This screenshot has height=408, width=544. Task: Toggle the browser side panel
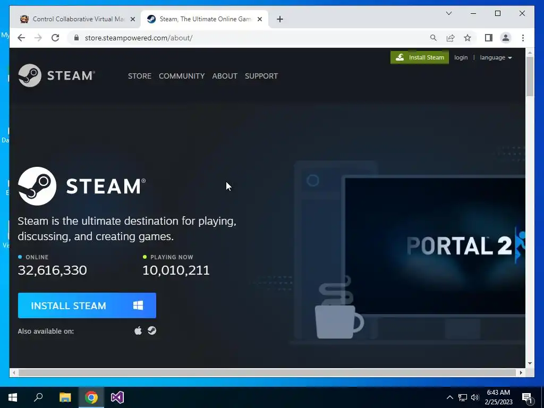coord(489,38)
